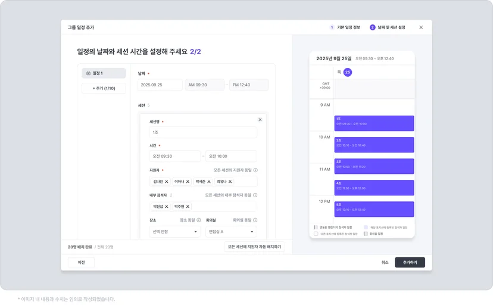Click the 목 weekday label
Viewport: 493px width, 308px height.
click(339, 72)
